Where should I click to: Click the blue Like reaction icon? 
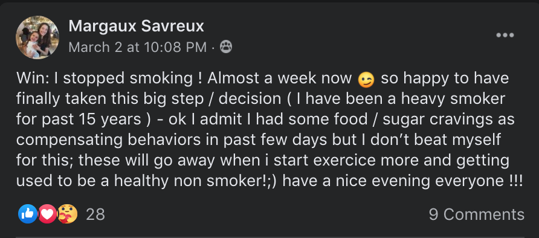click(x=28, y=214)
